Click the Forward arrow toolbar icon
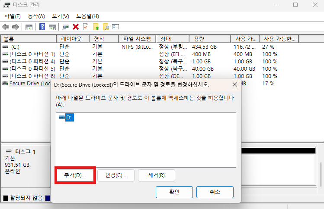This screenshot has width=324, height=209. coord(16,27)
